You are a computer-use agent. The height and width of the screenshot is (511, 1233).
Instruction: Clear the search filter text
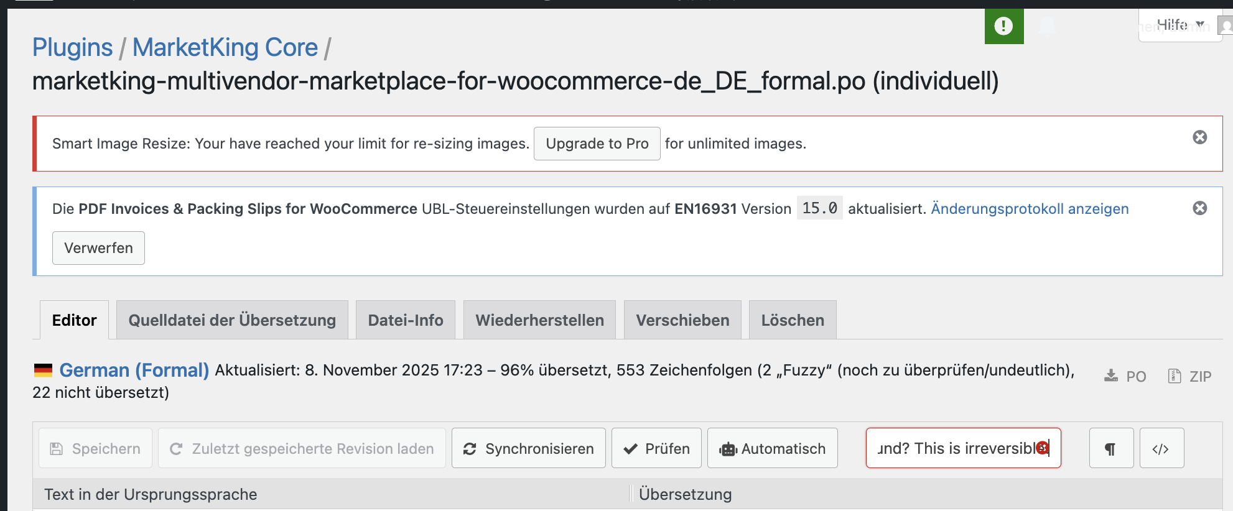tap(1043, 448)
